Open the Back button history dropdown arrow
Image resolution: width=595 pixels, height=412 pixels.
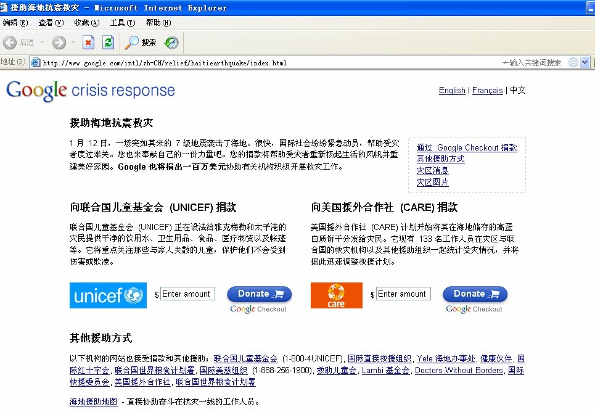pos(42,43)
